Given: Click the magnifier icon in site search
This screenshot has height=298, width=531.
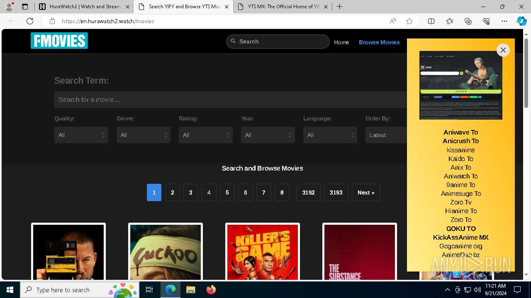Looking at the screenshot, I should pos(233,41).
